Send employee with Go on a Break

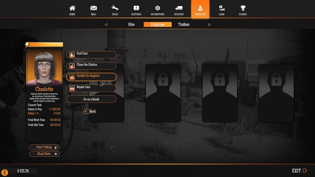[91, 99]
